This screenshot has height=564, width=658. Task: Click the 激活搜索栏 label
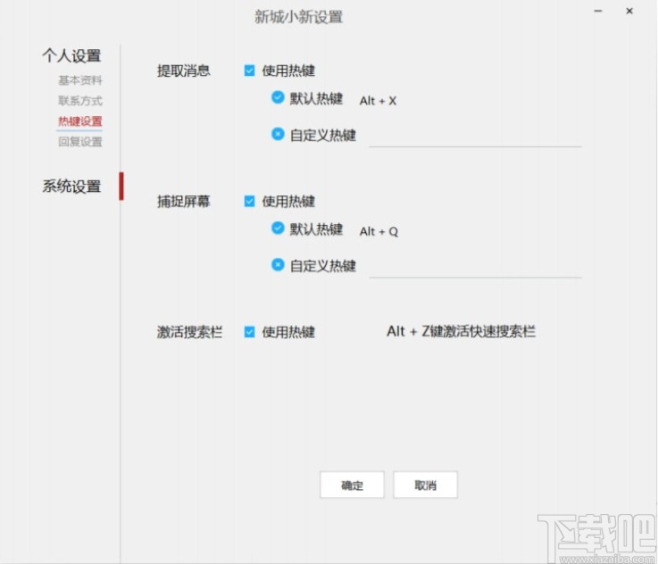coord(189,332)
